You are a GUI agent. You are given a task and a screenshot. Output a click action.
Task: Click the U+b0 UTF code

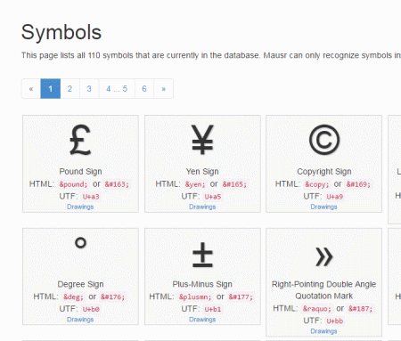click(91, 309)
